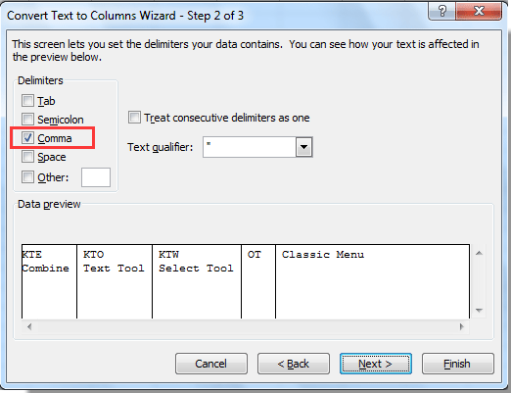Viewport: 511px width, 393px height.
Task: Click the Cancel button
Action: click(211, 364)
